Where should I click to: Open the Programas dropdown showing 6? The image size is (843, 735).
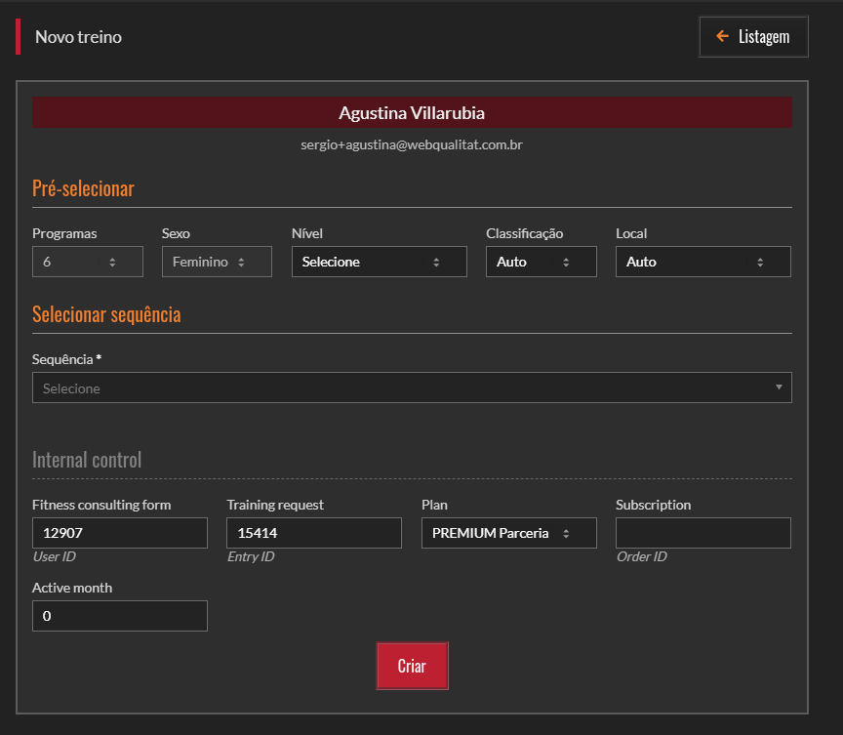point(87,263)
